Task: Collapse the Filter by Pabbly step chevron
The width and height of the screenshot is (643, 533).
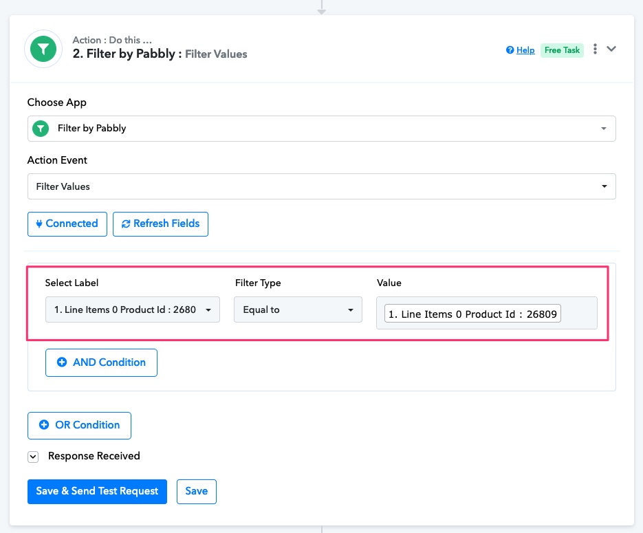Action: (611, 50)
